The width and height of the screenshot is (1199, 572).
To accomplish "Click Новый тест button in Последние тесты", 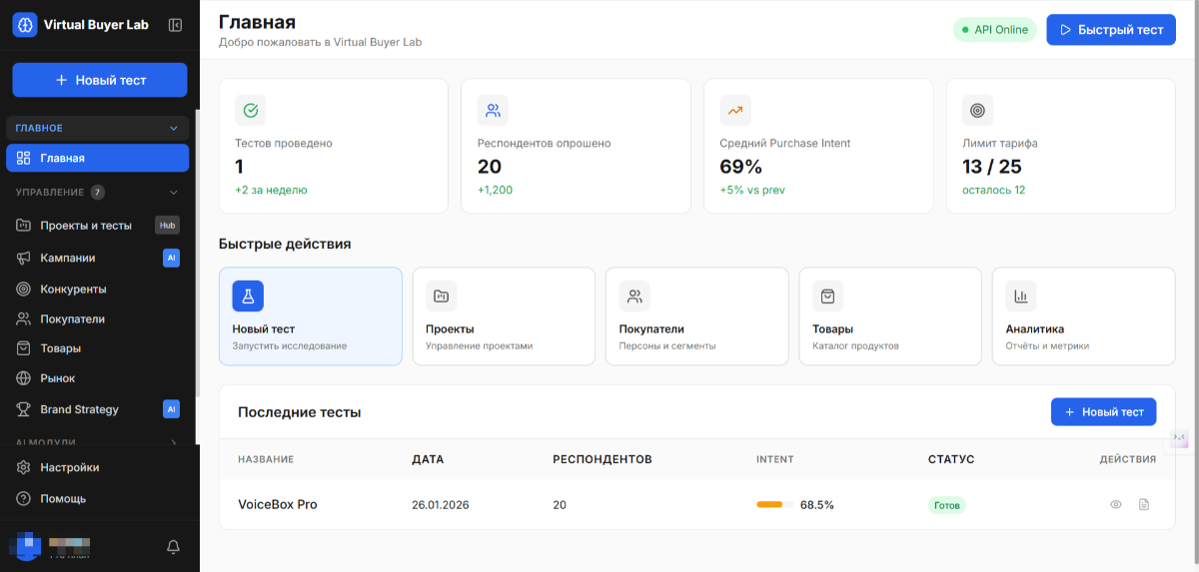I will click(x=1104, y=411).
